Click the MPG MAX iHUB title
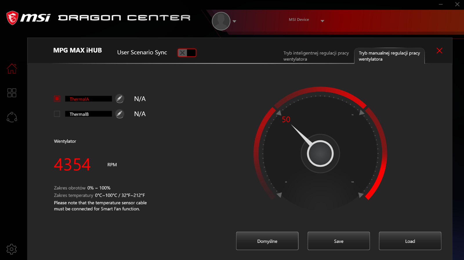Image resolution: width=464 pixels, height=260 pixels. [77, 50]
